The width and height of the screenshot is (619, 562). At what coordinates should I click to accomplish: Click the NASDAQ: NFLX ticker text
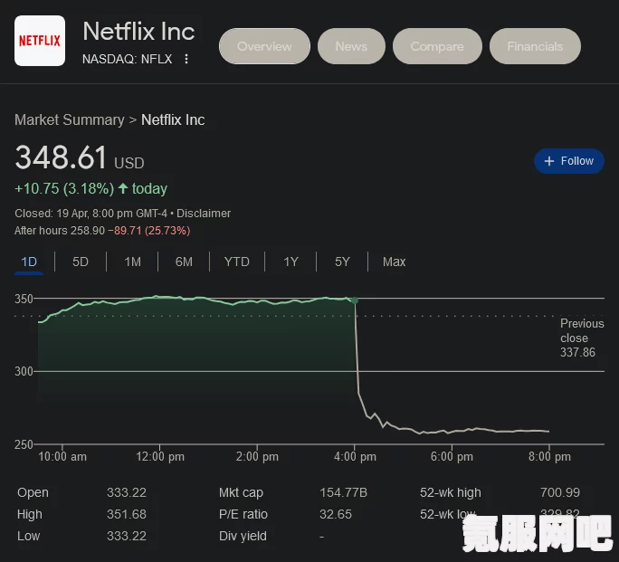[127, 59]
